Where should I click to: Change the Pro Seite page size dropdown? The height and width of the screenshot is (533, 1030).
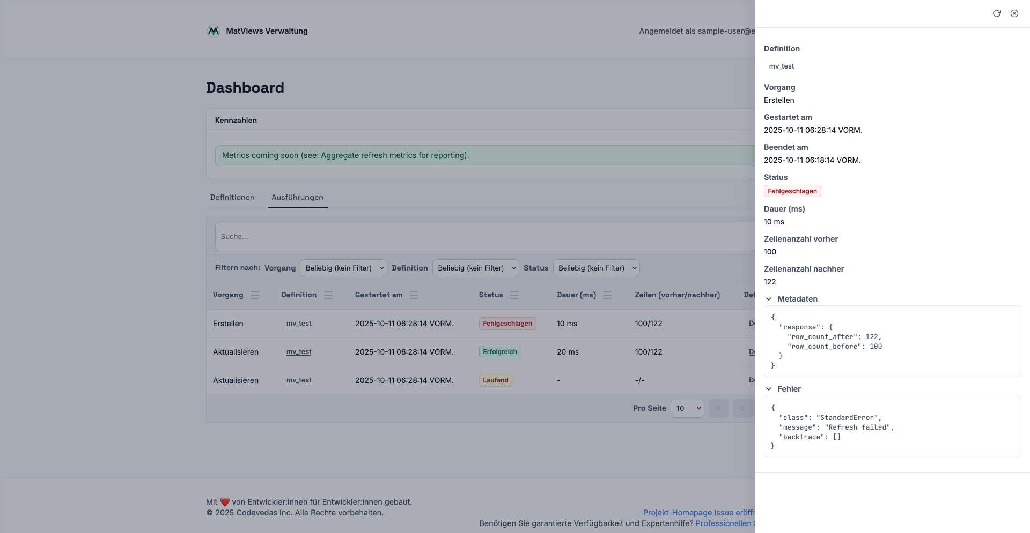tap(687, 408)
